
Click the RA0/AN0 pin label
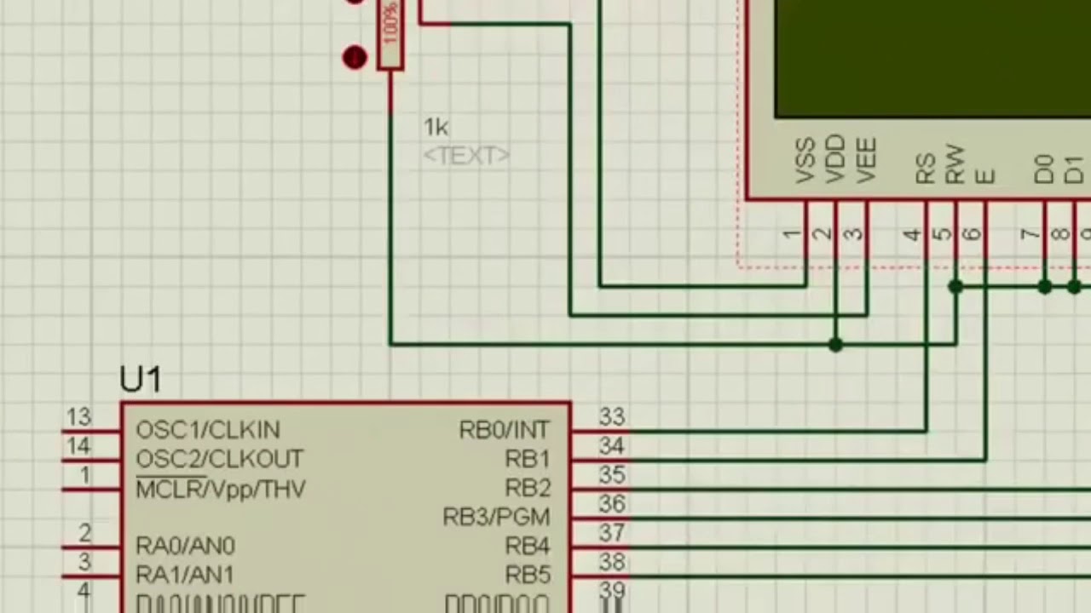pyautogui.click(x=186, y=546)
